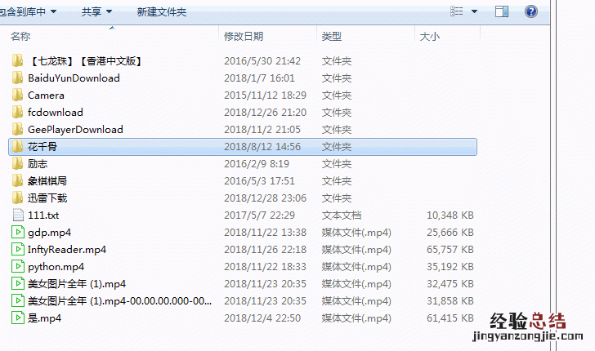
Task: Sort by the 类型 column header
Action: click(x=332, y=37)
